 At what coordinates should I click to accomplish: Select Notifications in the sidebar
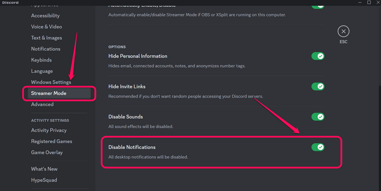click(x=46, y=49)
